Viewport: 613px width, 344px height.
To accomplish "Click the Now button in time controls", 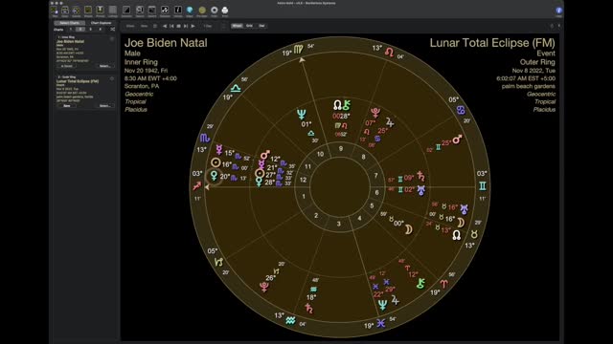I will click(145, 26).
